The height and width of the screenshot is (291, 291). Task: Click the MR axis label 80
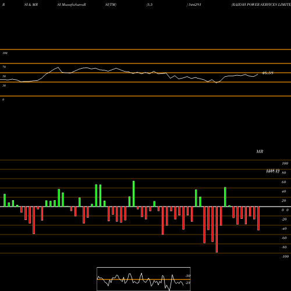point(284,173)
